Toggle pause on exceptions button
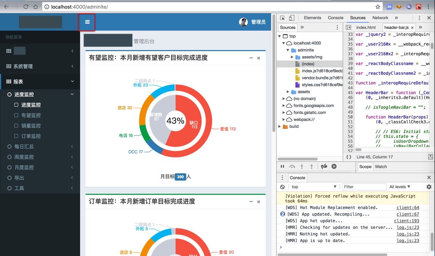The height and width of the screenshot is (256, 435). 334,167
